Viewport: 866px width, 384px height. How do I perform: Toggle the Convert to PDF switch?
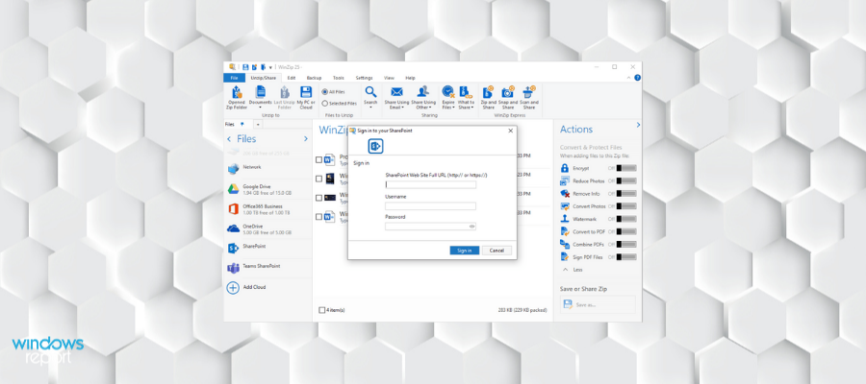(x=626, y=231)
